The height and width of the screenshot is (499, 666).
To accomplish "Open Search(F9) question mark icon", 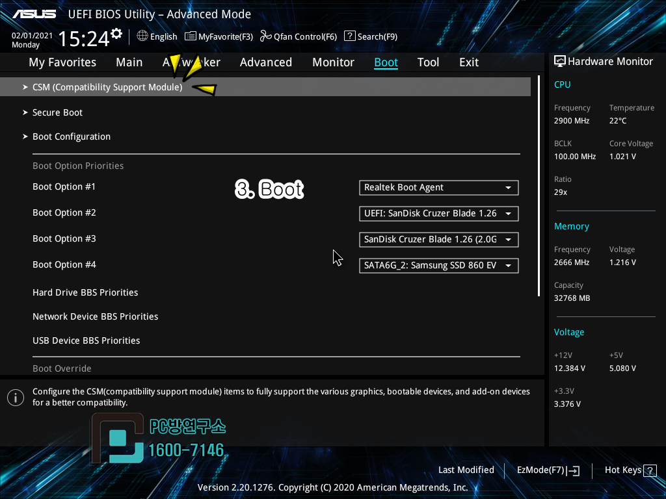I will click(349, 36).
